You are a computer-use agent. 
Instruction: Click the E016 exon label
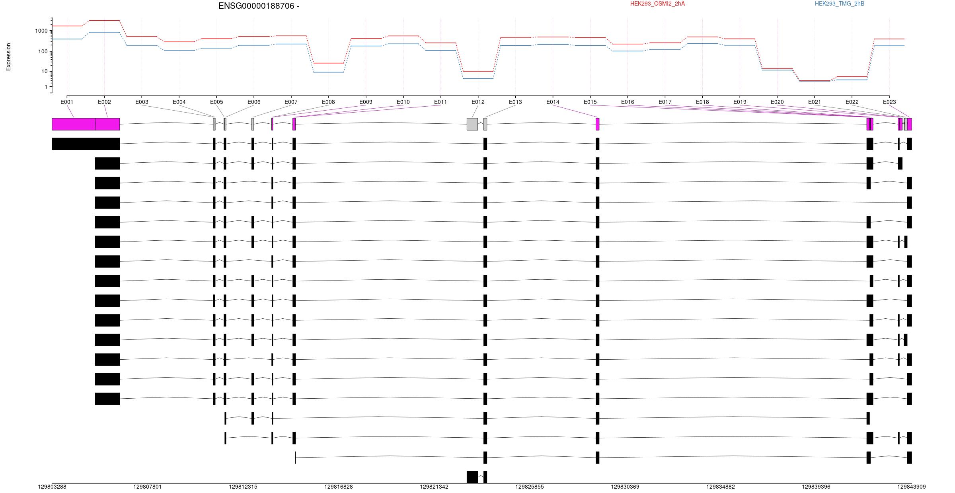point(628,102)
